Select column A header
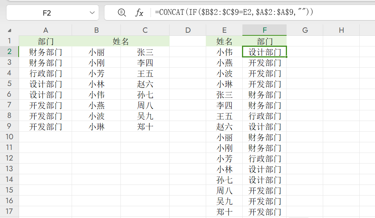 (x=45, y=30)
